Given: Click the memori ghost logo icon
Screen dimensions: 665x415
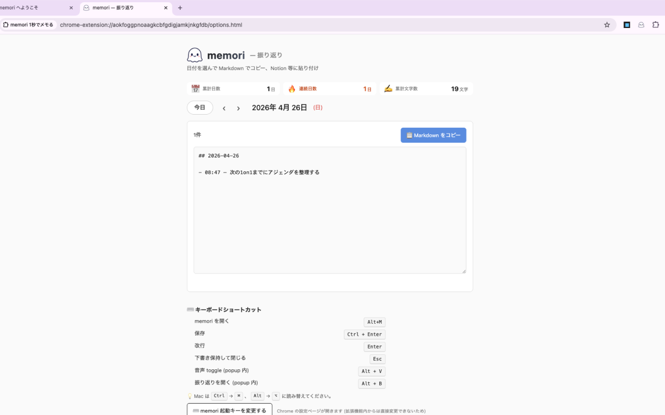Looking at the screenshot, I should click(x=195, y=55).
